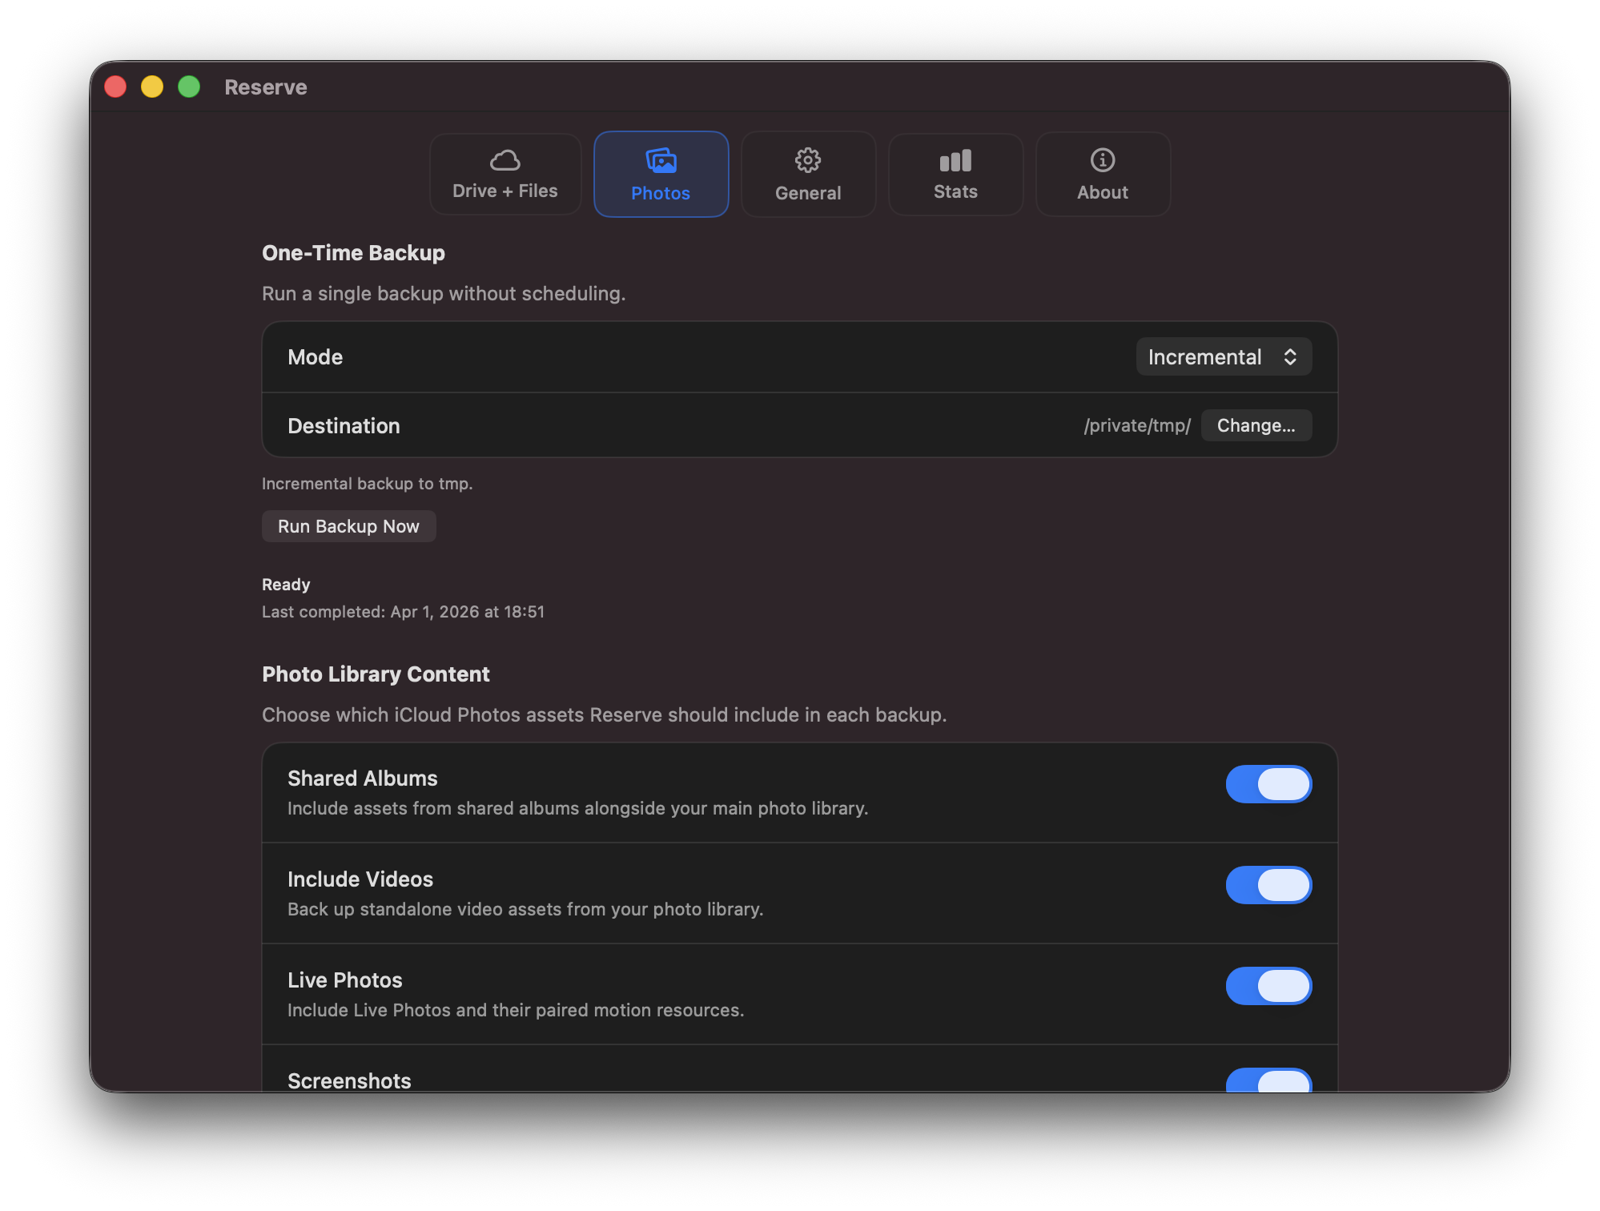Image resolution: width=1600 pixels, height=1211 pixels.
Task: Turn off the Live Photos toggle
Action: click(x=1268, y=986)
